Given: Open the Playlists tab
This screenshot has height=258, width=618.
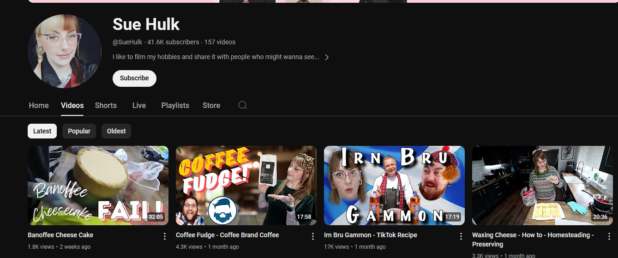Looking at the screenshot, I should 175,105.
